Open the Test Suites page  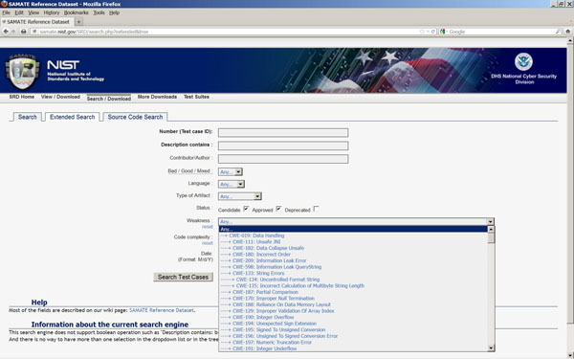point(196,97)
